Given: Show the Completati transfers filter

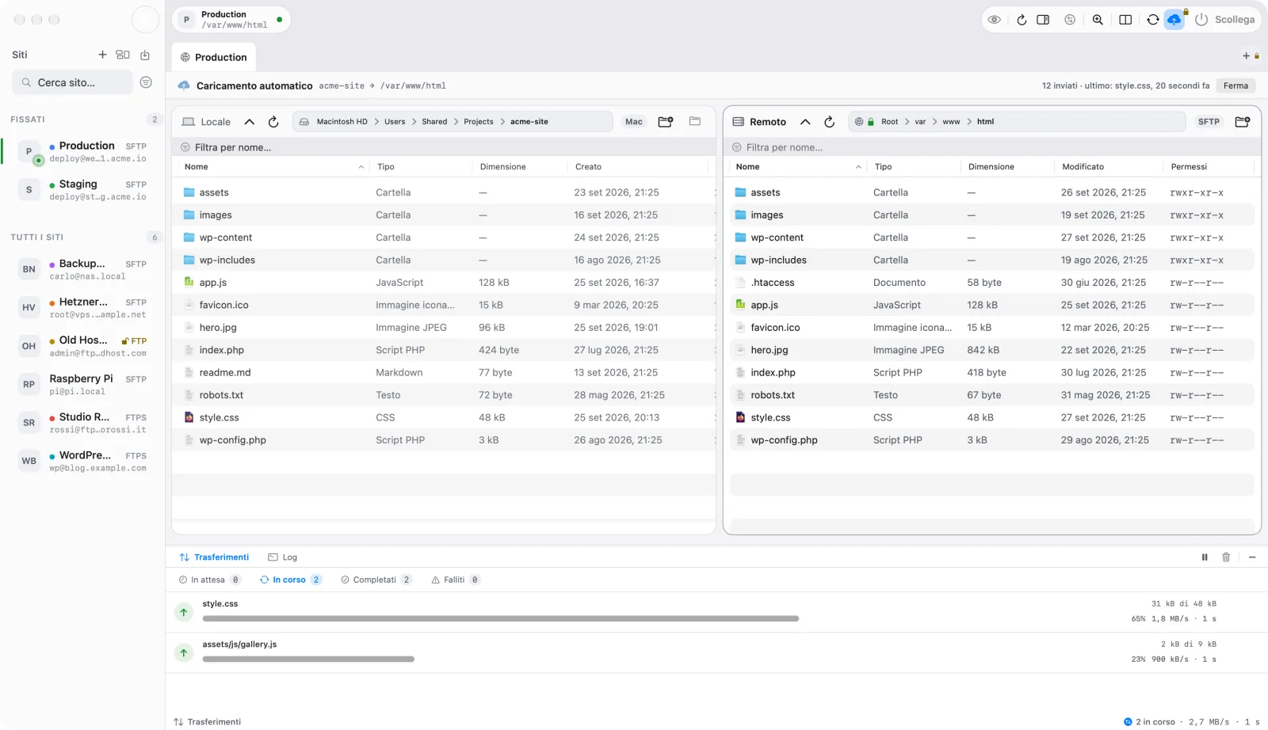Looking at the screenshot, I should point(376,580).
